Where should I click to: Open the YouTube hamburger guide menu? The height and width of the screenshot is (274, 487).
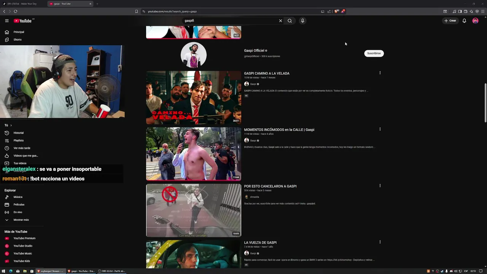click(x=7, y=21)
